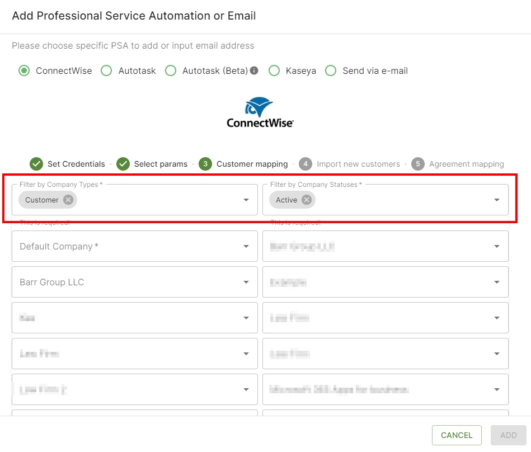The width and height of the screenshot is (531, 452).
Task: Click the Active chip label
Action: tap(286, 200)
